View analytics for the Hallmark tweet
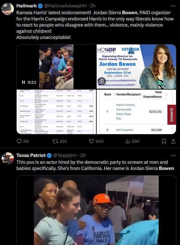The height and width of the screenshot is (245, 180). (132, 141)
